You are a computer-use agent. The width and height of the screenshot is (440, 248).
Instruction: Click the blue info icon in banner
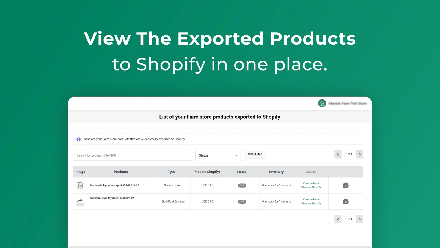pos(79,139)
